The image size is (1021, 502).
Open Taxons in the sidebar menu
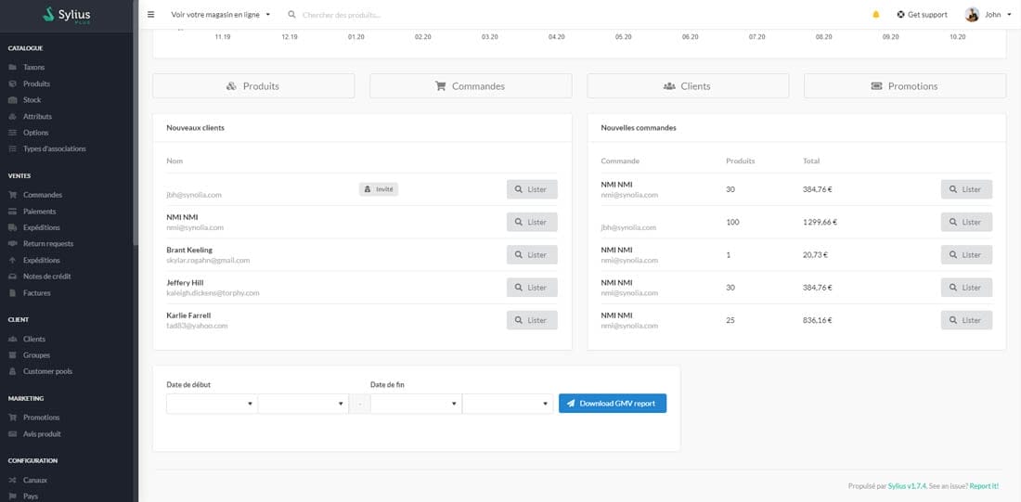33,67
